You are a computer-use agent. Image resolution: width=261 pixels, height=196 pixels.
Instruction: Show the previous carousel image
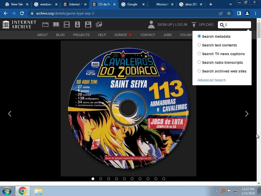(x=10, y=114)
